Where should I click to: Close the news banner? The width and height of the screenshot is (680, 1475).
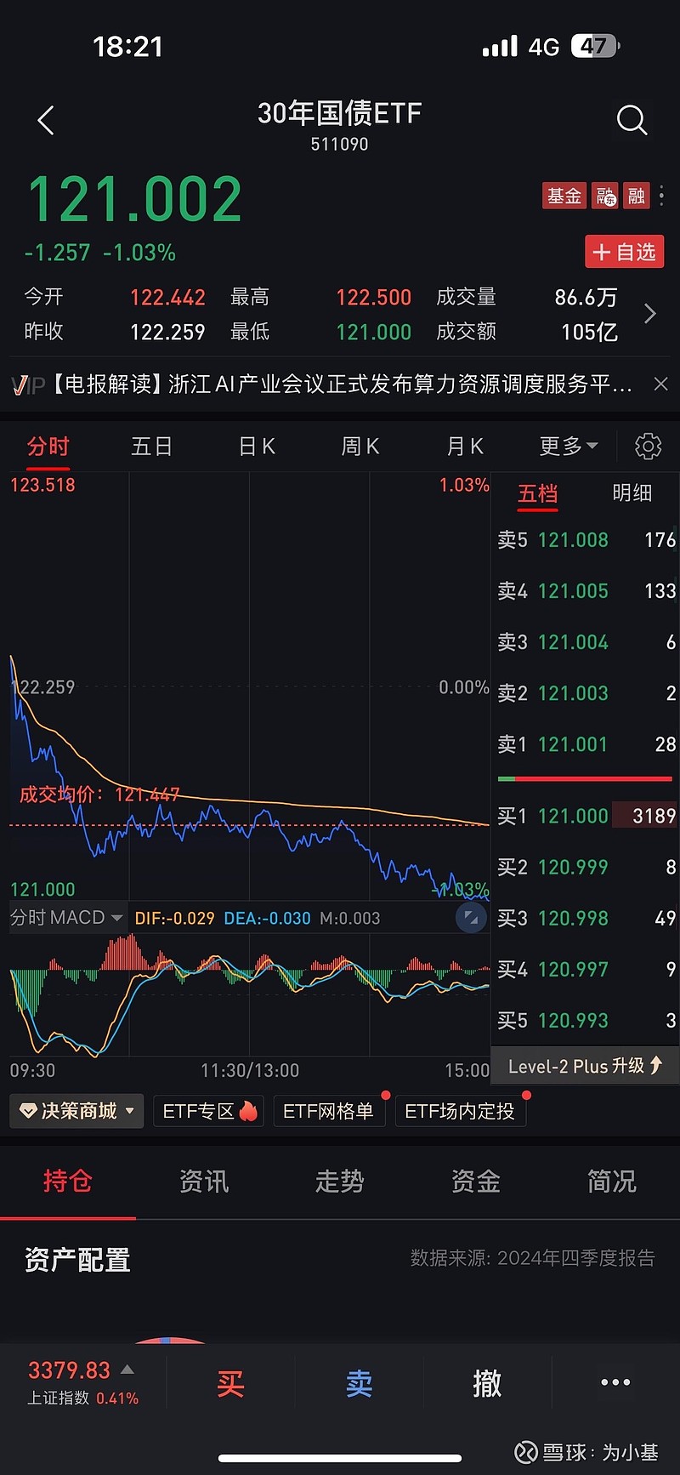tap(660, 384)
